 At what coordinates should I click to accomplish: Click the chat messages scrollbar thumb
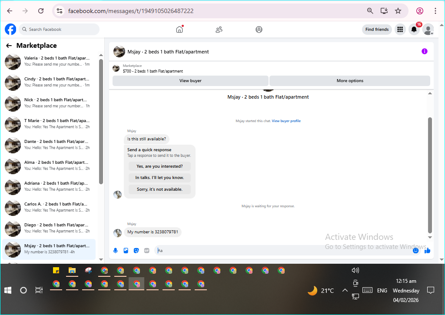(430, 175)
